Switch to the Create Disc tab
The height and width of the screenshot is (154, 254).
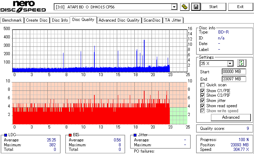click(x=37, y=20)
